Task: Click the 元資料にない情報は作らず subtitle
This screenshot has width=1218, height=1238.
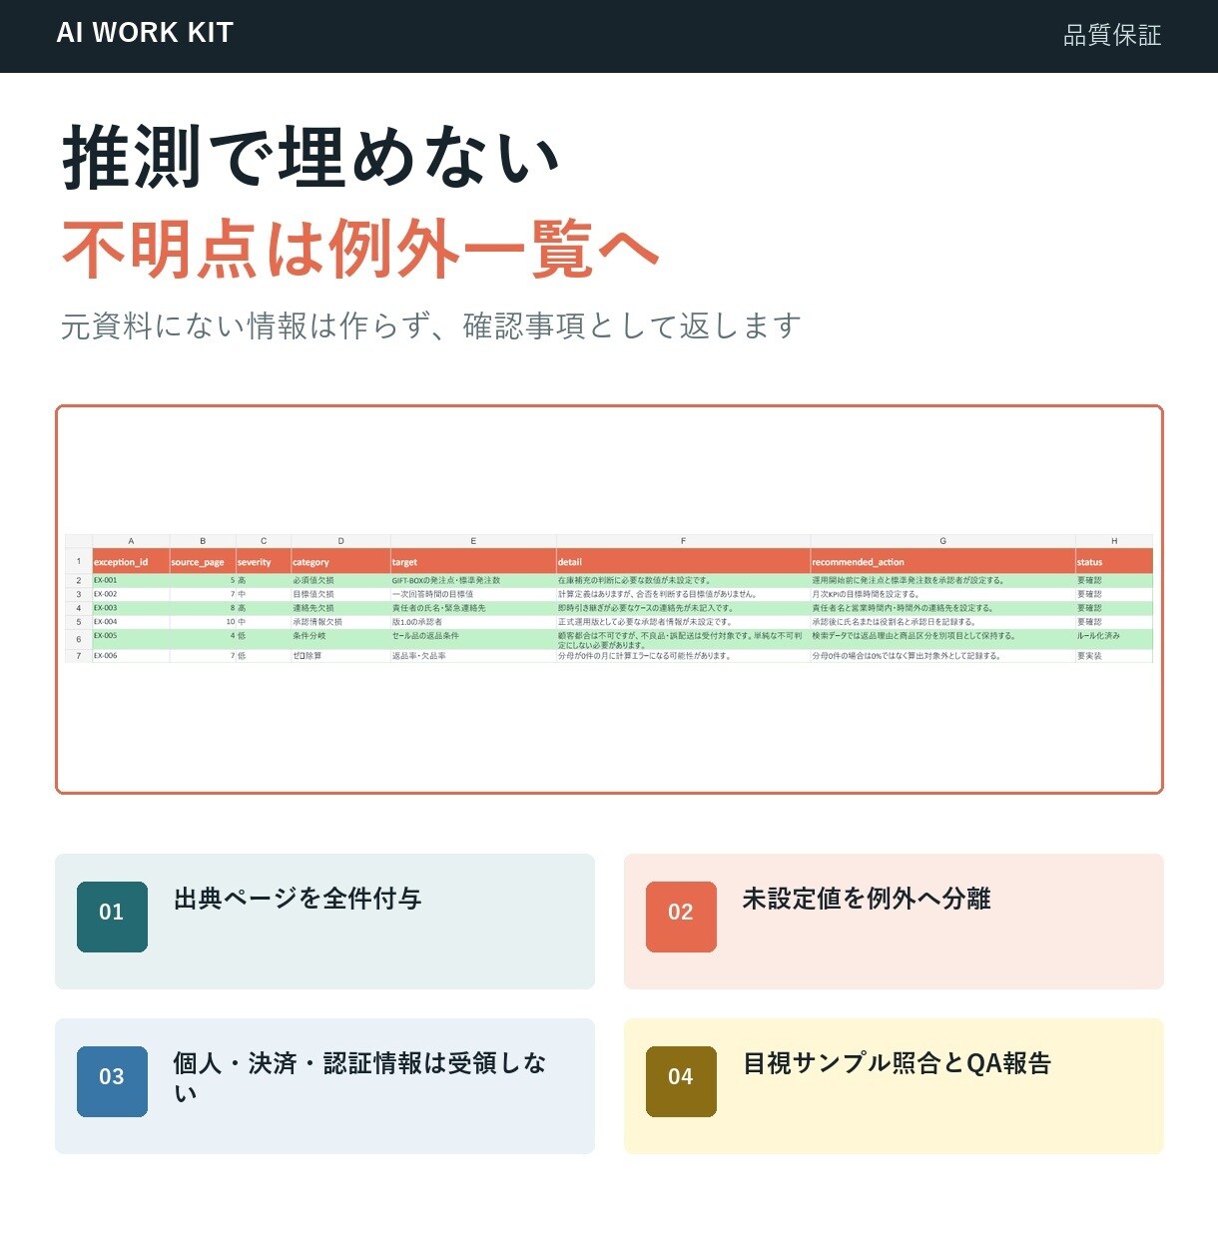Action: click(x=431, y=326)
